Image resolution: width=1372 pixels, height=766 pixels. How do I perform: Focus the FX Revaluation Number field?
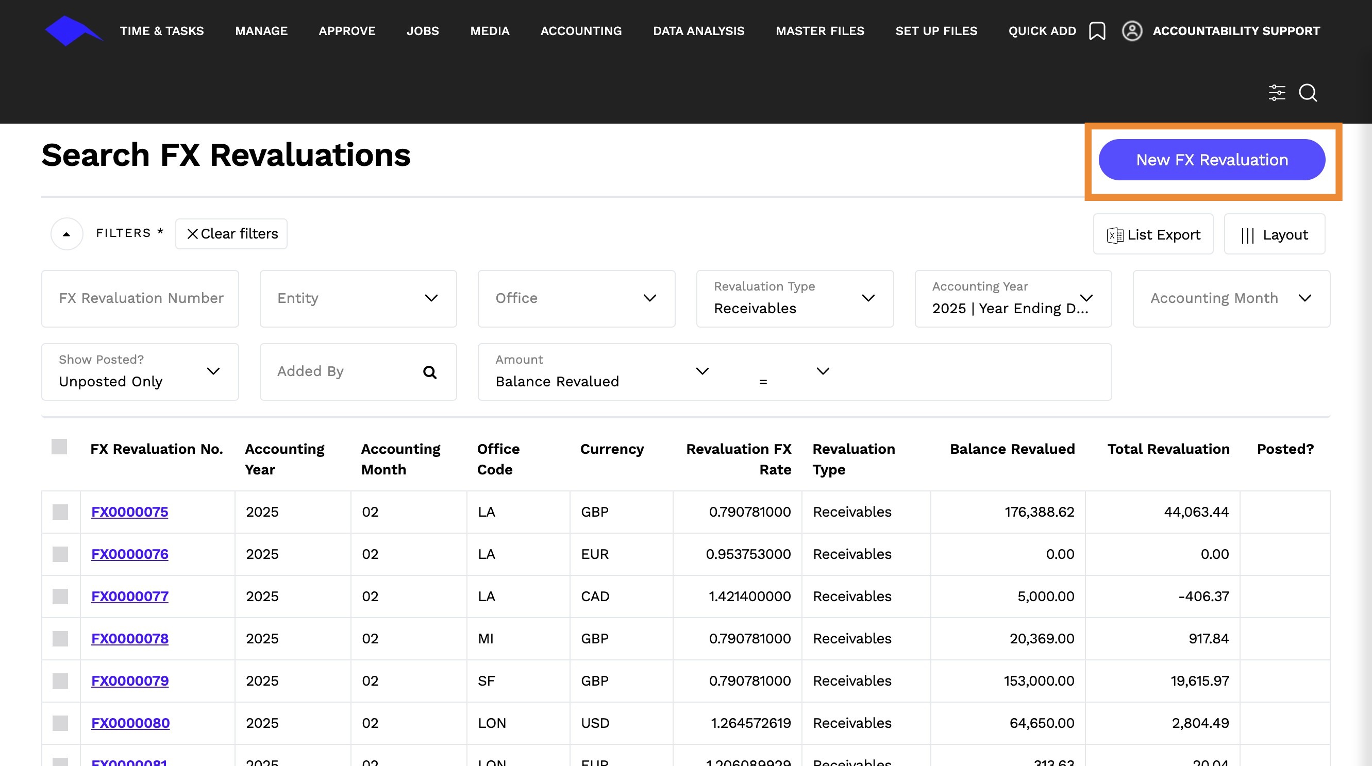(x=140, y=299)
